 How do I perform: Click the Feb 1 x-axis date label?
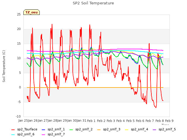(91, 121)
